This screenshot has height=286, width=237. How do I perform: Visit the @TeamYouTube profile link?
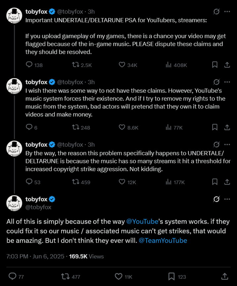point(163,240)
